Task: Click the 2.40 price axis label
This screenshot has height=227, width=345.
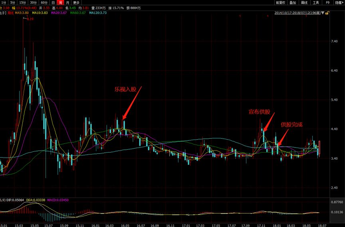Action: point(334,188)
